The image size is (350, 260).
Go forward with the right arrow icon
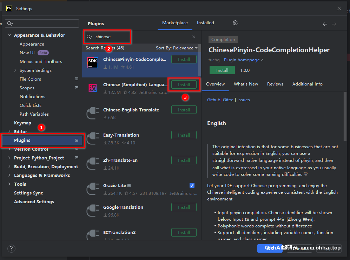pyautogui.click(x=334, y=24)
